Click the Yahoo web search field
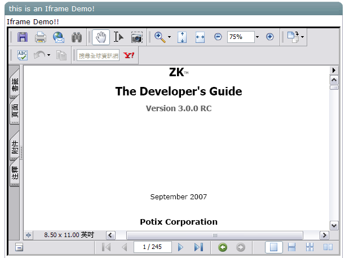 (98, 55)
